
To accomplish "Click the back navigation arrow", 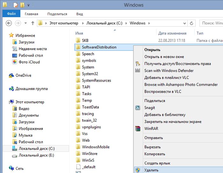I will [x=9, y=23].
